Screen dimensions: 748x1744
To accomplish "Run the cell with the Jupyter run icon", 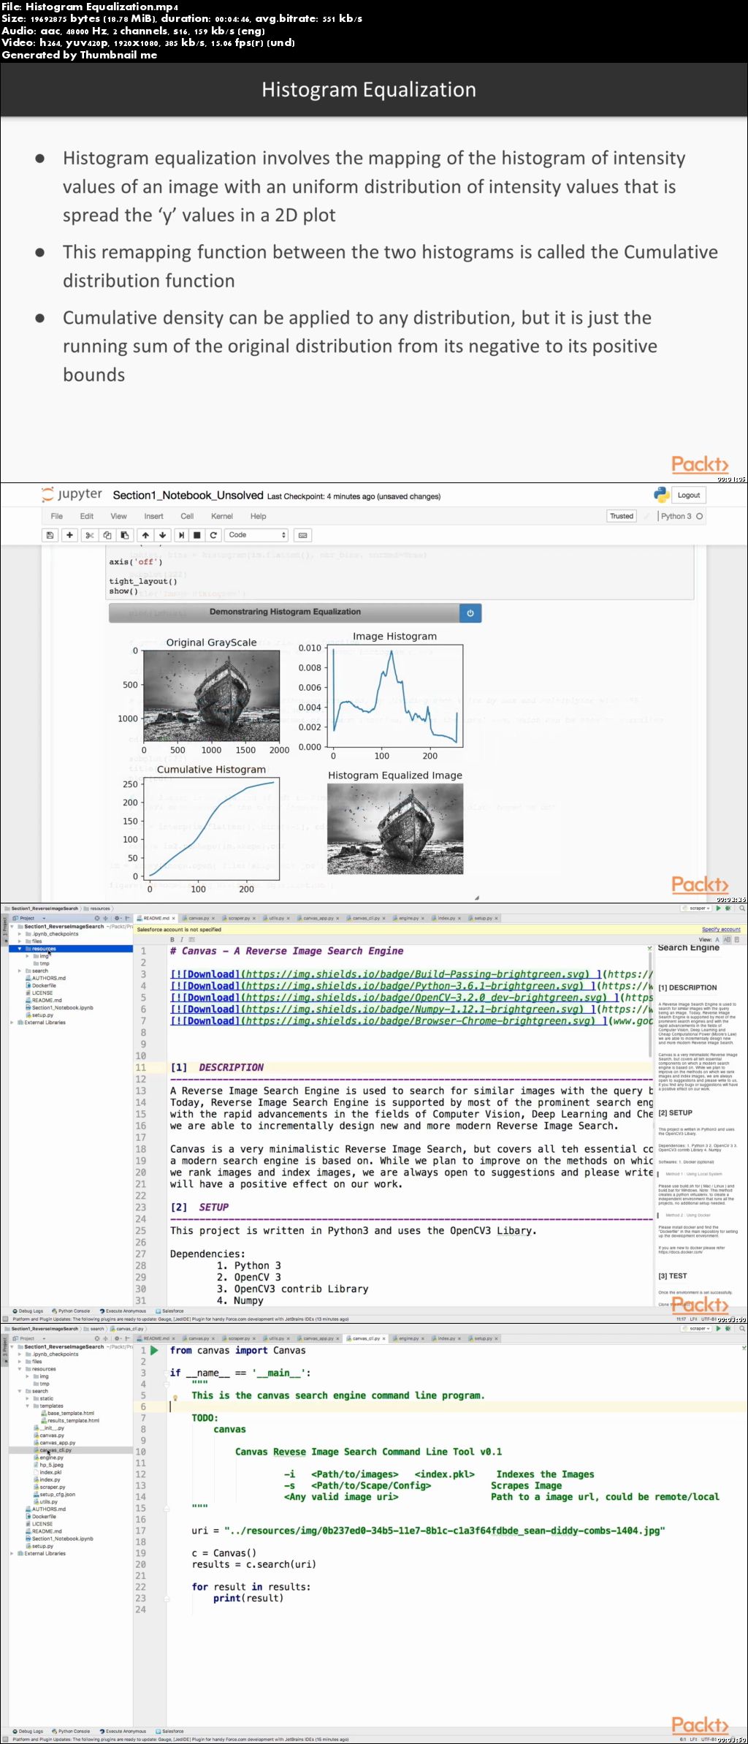I will (x=181, y=535).
